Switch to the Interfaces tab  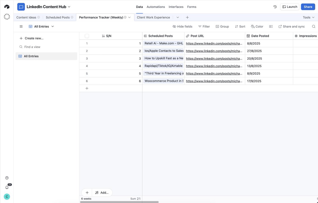tap(176, 7)
